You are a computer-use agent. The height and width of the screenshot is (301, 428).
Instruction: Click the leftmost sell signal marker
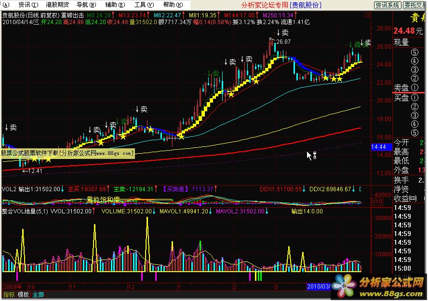pos(11,127)
